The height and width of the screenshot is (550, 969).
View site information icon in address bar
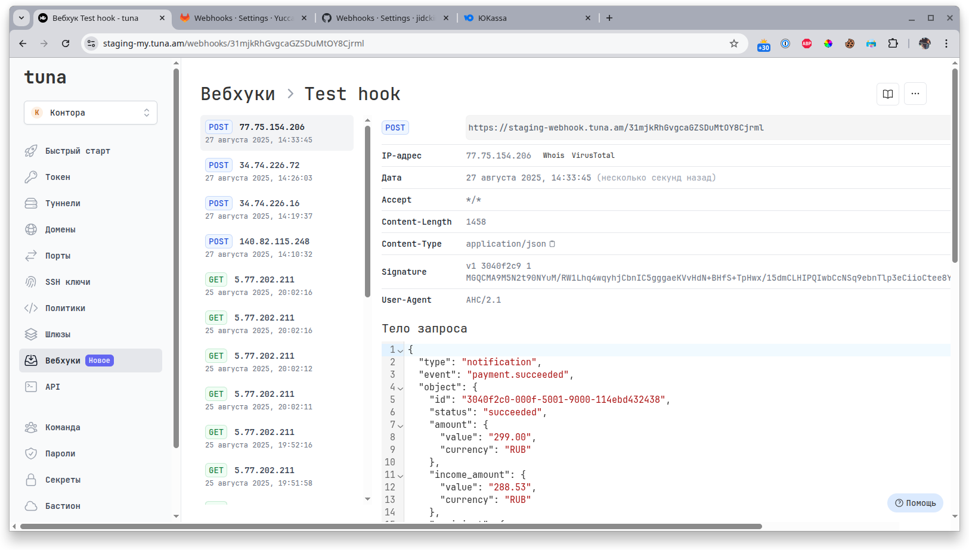coord(91,43)
